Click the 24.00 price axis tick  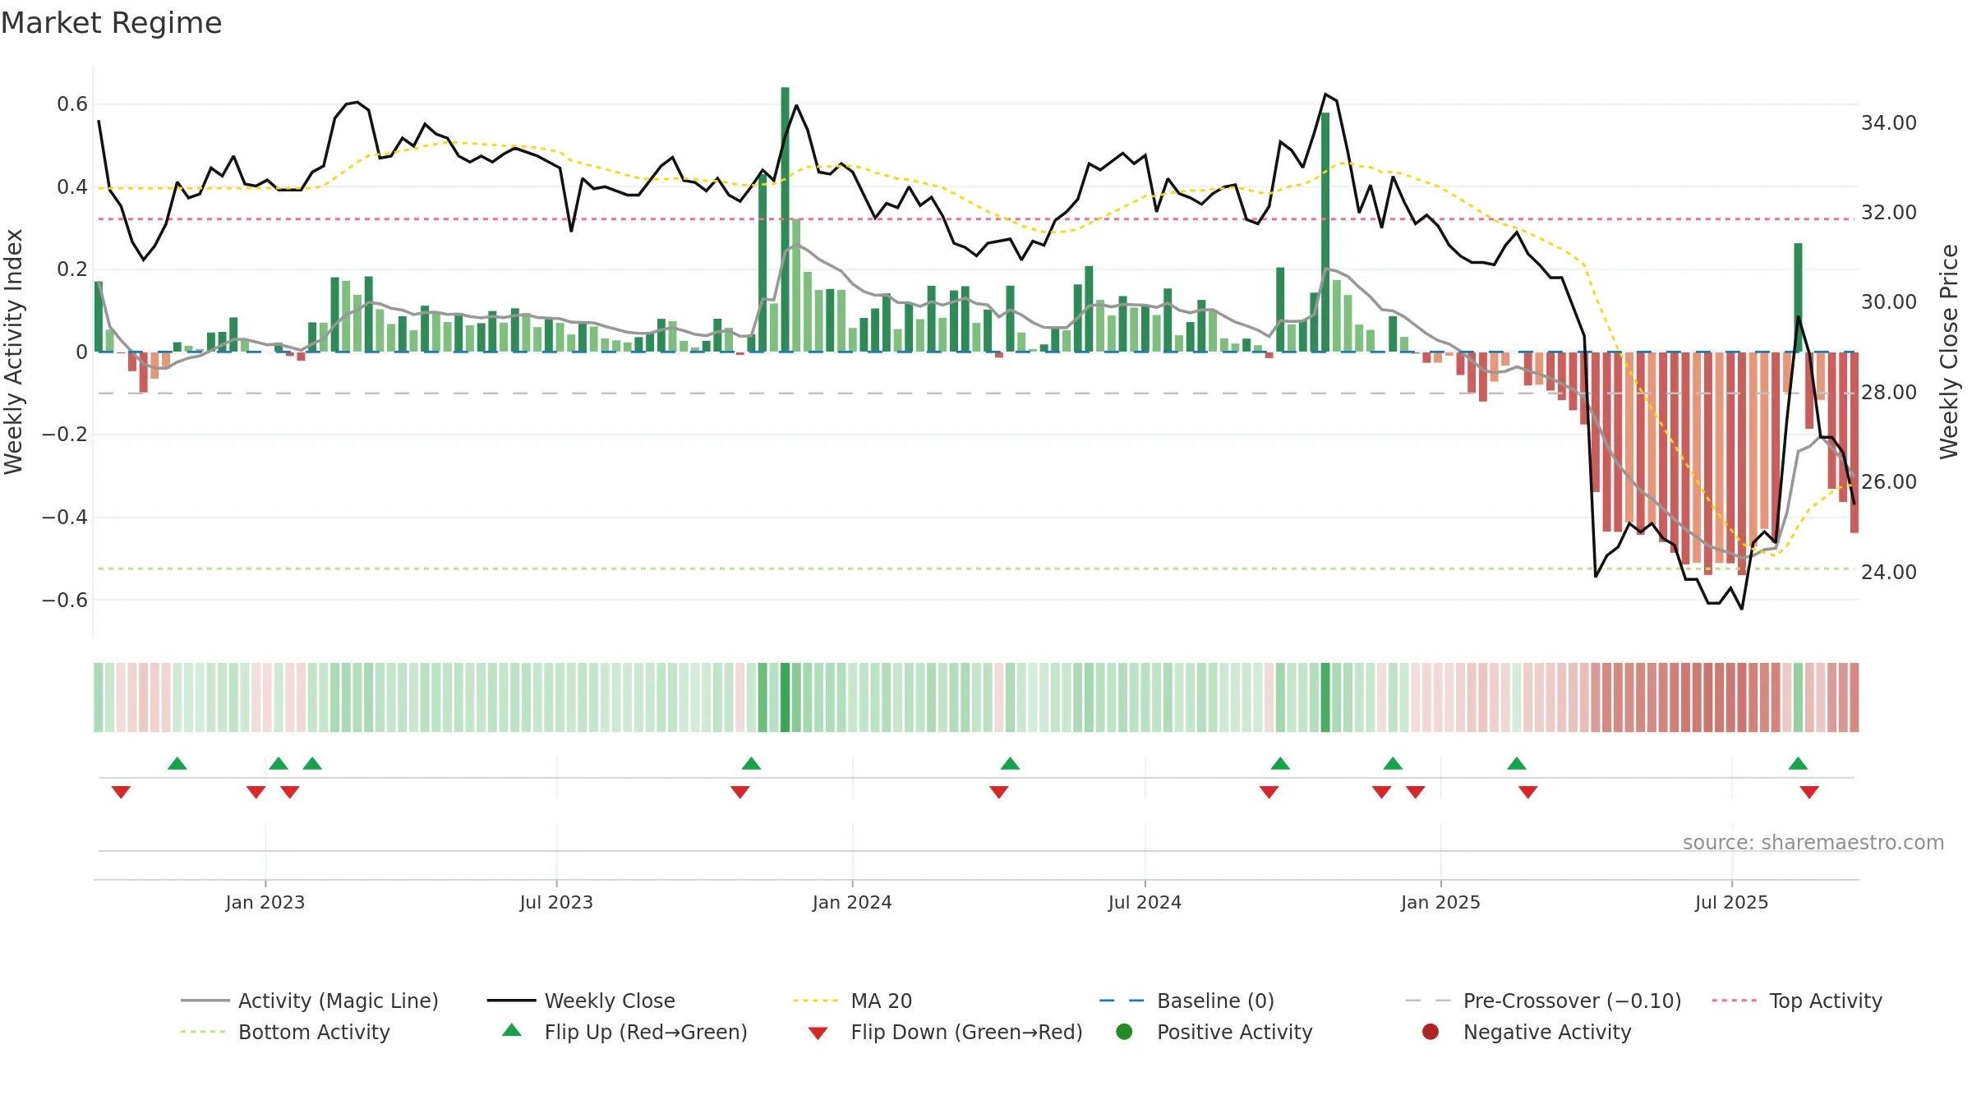[1889, 573]
